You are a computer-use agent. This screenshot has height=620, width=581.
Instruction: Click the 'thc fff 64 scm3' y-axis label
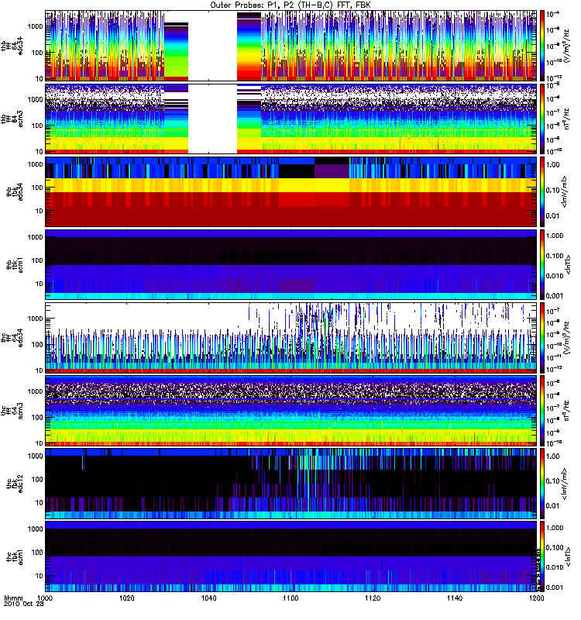tap(12, 411)
